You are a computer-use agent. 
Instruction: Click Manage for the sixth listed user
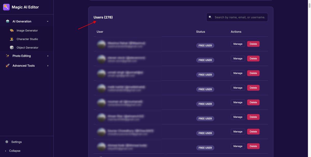tap(238, 117)
